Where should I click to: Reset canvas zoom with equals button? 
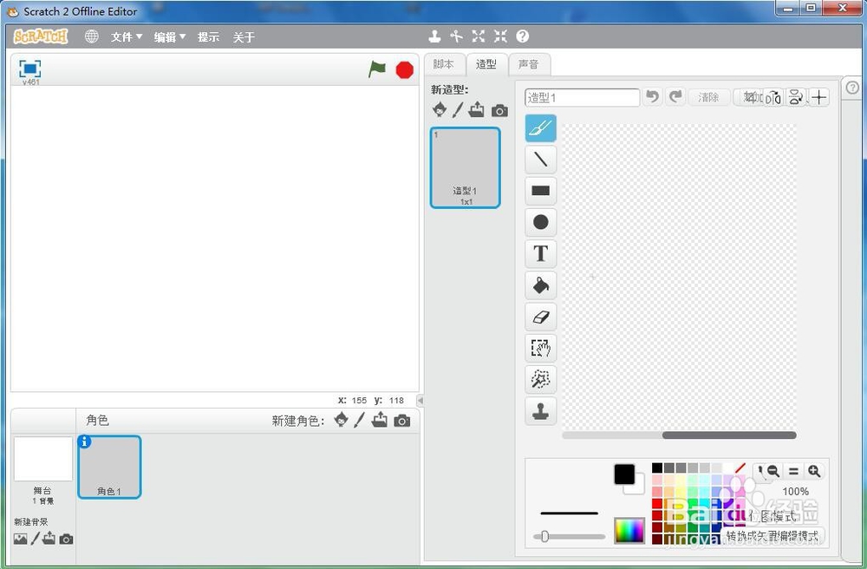coord(793,471)
